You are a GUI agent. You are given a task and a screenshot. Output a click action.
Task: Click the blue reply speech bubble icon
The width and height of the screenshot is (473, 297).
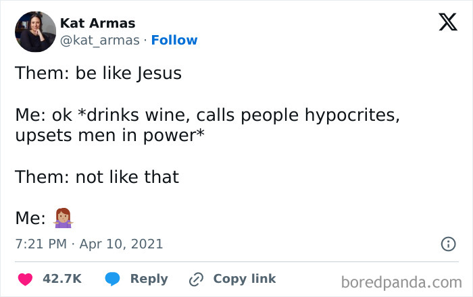[114, 279]
